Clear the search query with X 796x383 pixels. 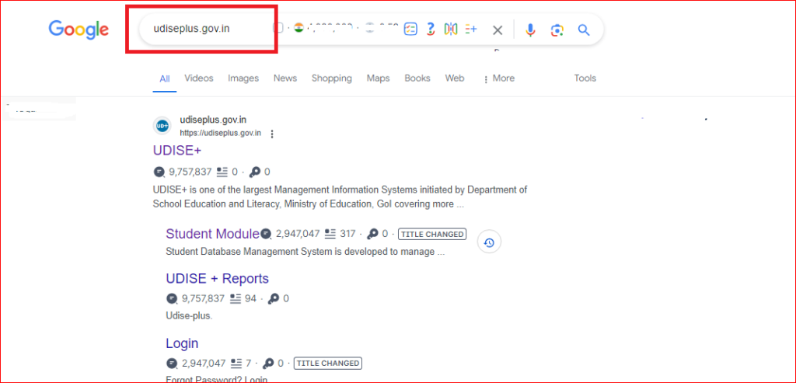[x=497, y=30]
